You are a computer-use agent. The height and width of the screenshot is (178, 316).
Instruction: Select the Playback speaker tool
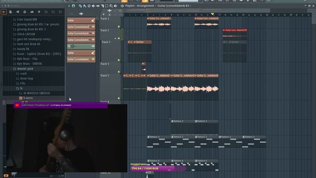point(116,6)
